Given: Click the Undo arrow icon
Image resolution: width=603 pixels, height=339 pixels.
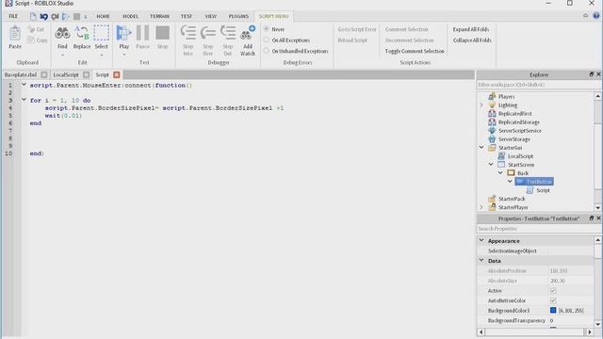Looking at the screenshot, I should [x=44, y=17].
